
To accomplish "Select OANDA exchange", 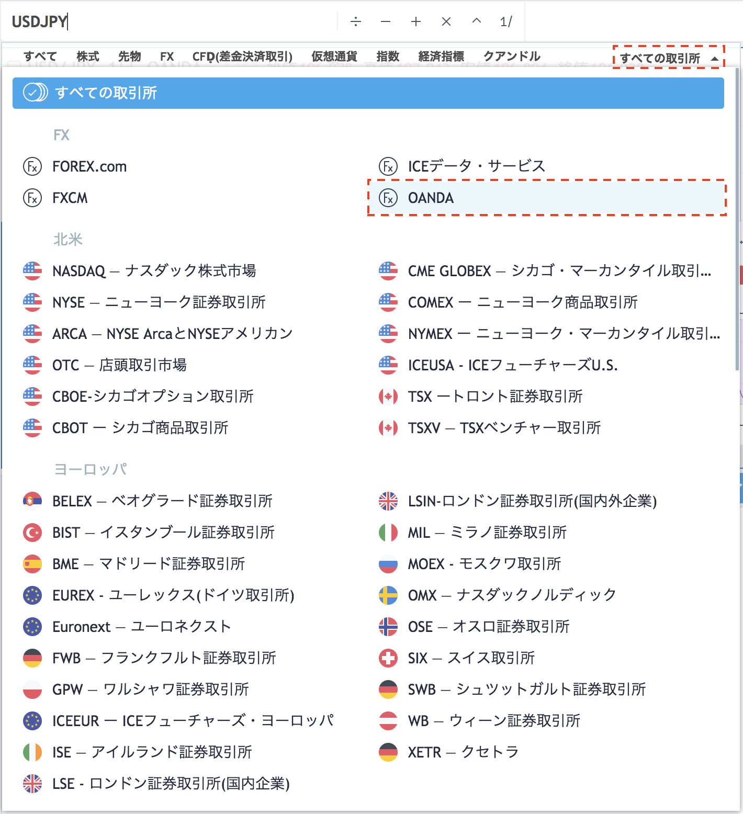I will click(x=546, y=198).
